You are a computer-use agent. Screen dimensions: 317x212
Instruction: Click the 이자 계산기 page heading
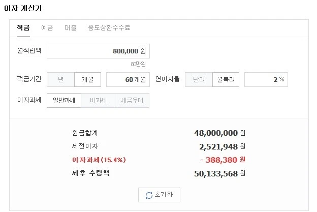point(23,8)
